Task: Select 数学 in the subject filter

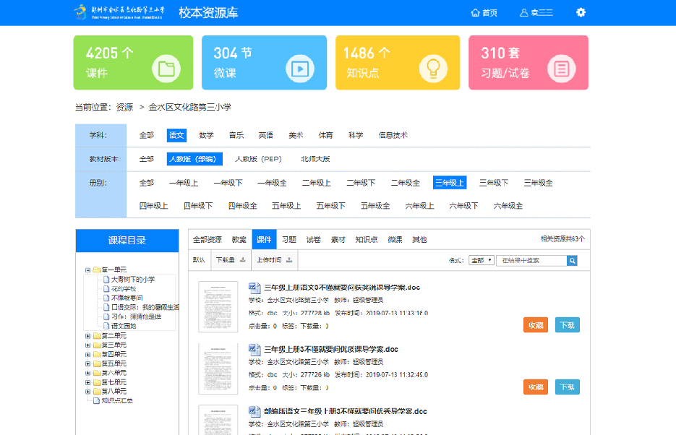Action: click(206, 135)
